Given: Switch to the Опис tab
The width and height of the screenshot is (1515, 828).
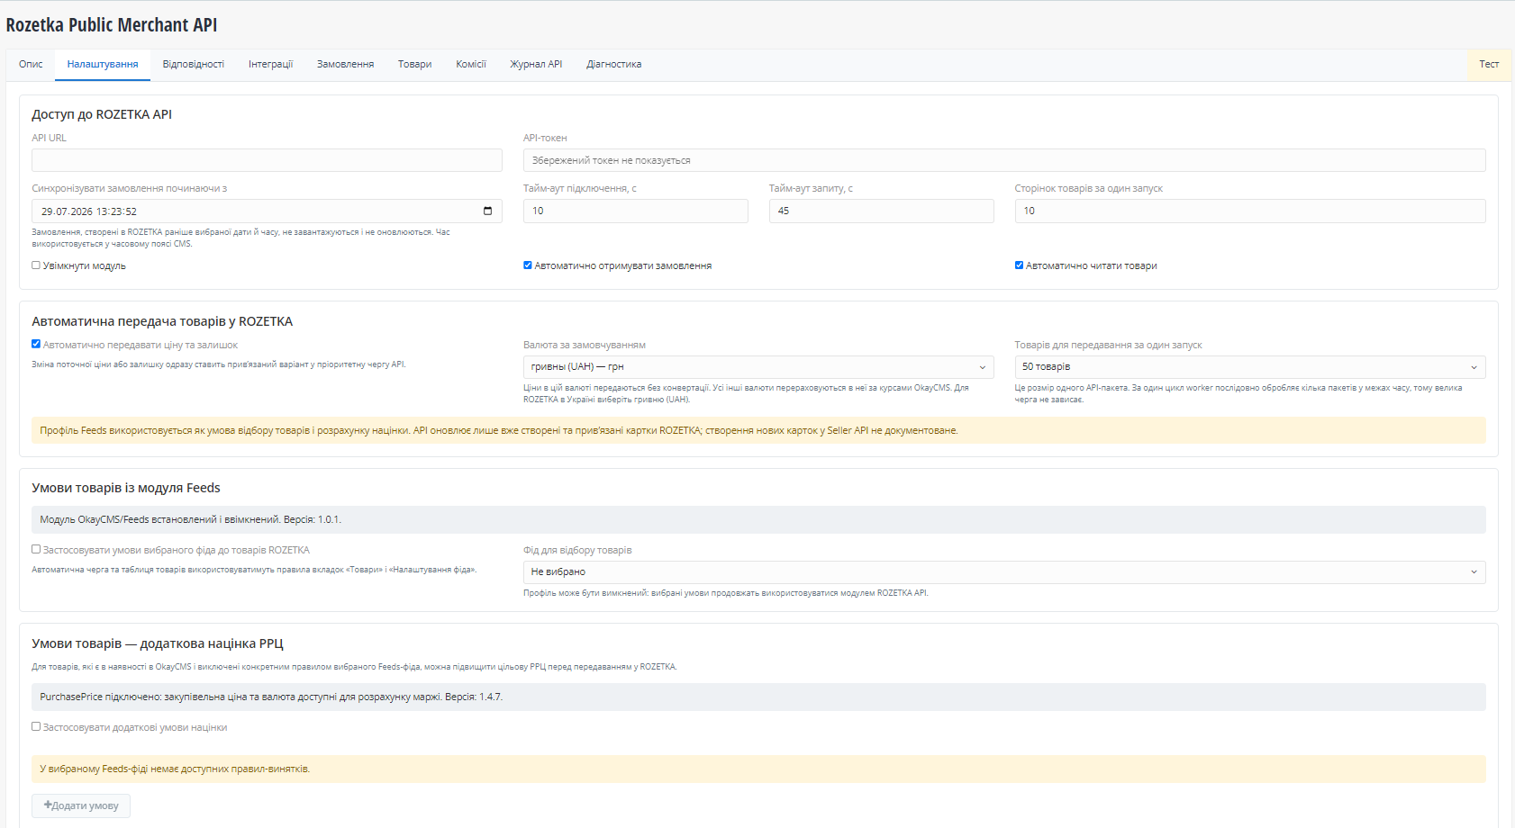Looking at the screenshot, I should click(31, 65).
